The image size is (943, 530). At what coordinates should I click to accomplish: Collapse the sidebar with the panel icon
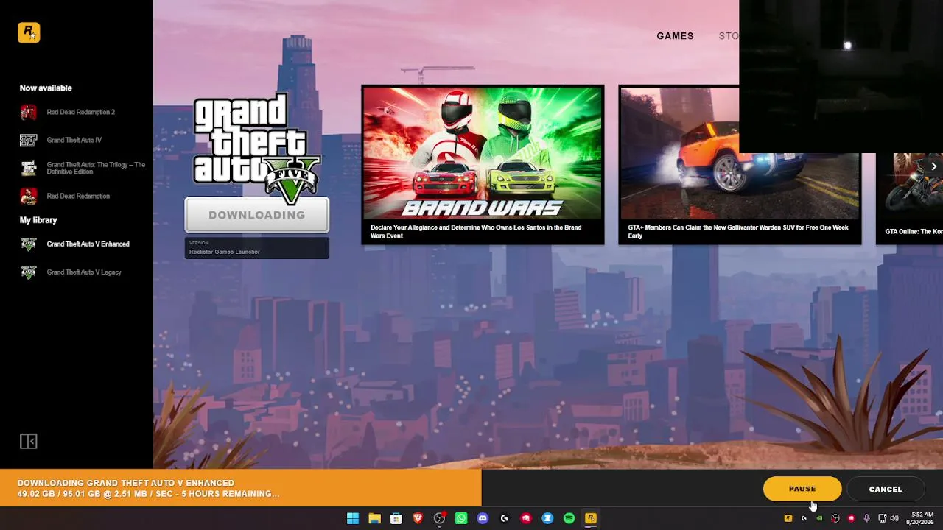tap(28, 441)
